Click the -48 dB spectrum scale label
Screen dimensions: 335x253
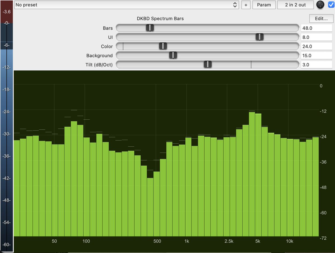click(x=323, y=187)
